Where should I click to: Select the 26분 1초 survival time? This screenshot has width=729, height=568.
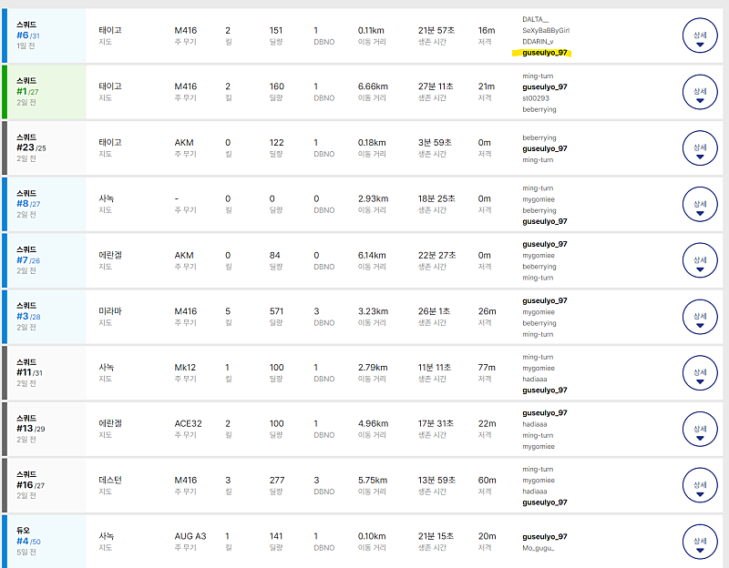pos(436,311)
